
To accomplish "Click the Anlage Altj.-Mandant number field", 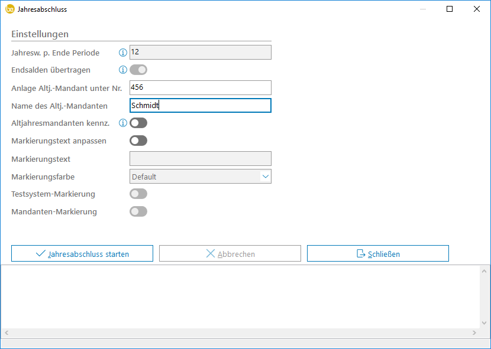I will pos(200,87).
